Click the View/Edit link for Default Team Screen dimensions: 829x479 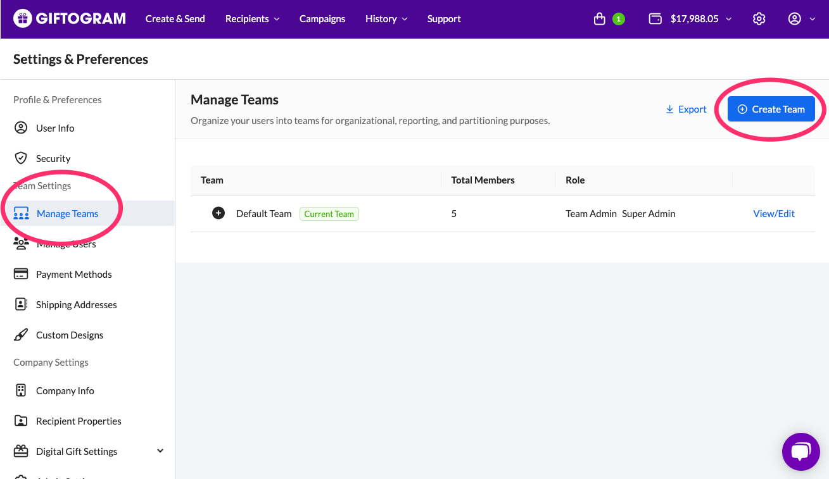tap(773, 214)
